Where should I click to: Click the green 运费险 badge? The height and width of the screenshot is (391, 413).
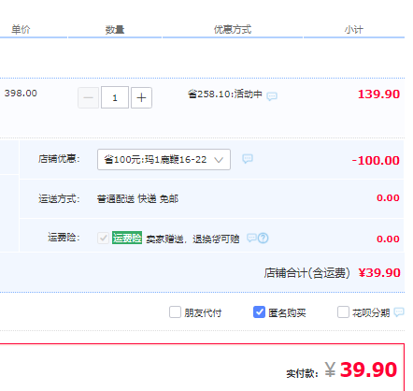(127, 238)
